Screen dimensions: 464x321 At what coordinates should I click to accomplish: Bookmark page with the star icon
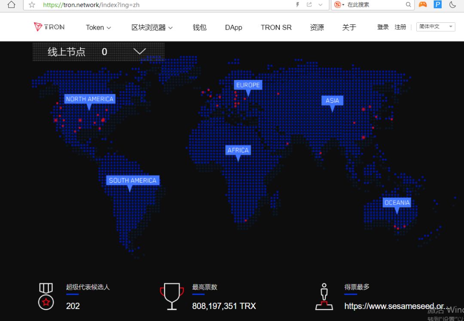pos(32,5)
